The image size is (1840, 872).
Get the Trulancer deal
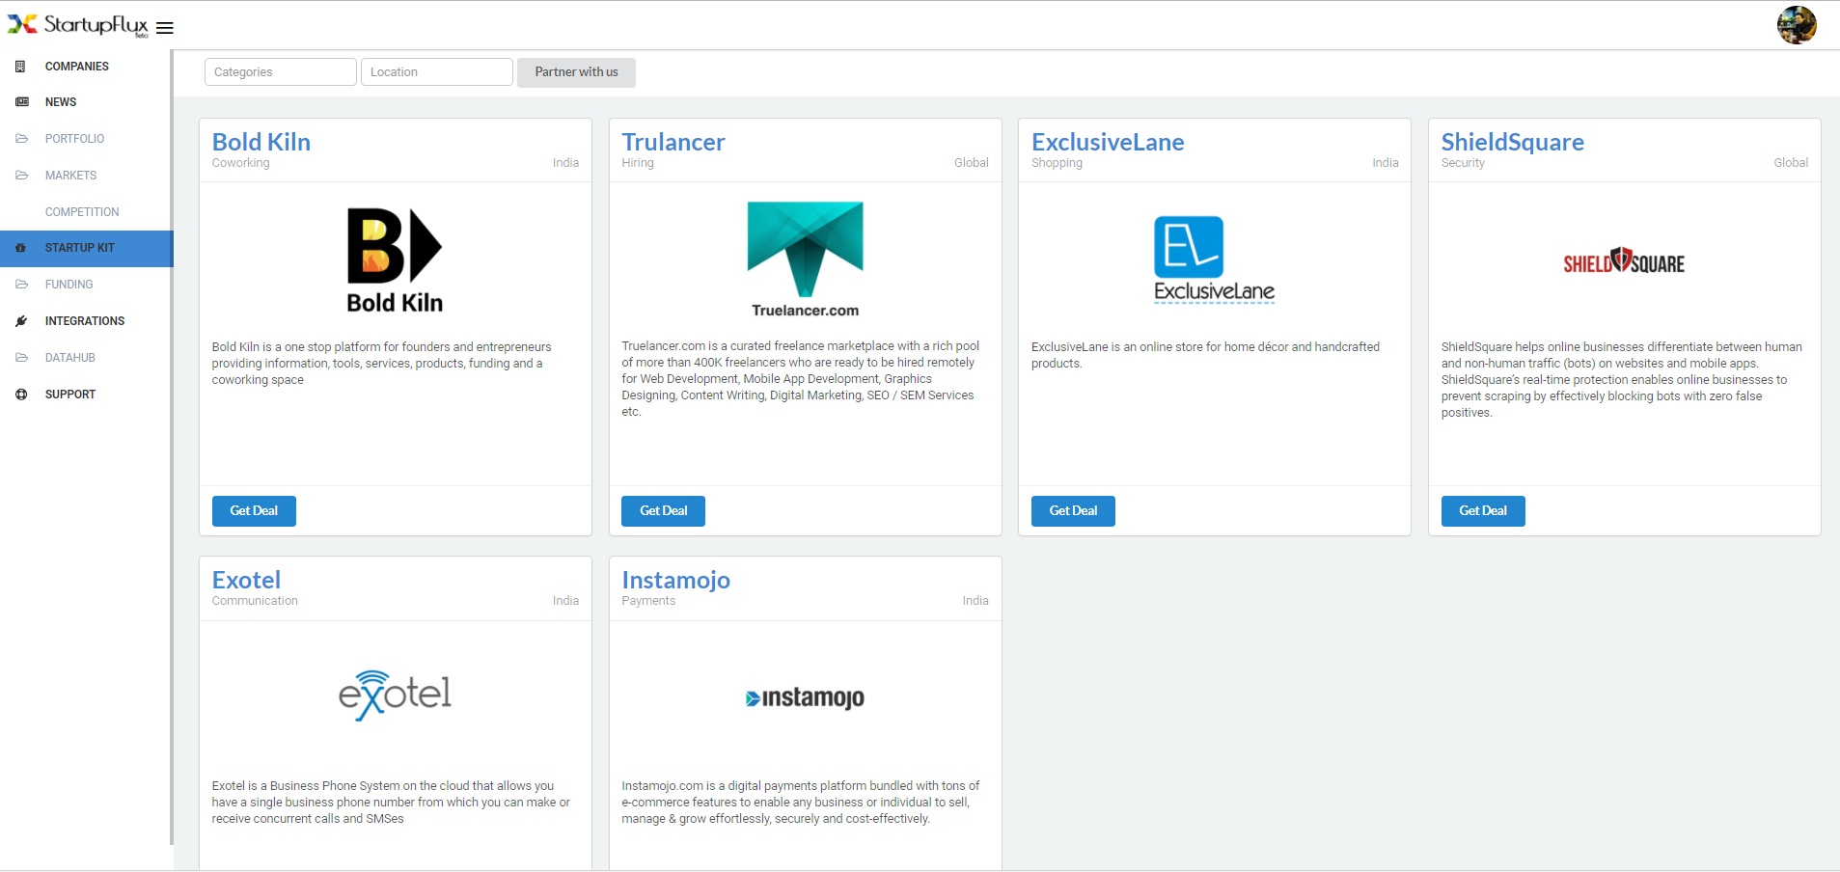664,511
